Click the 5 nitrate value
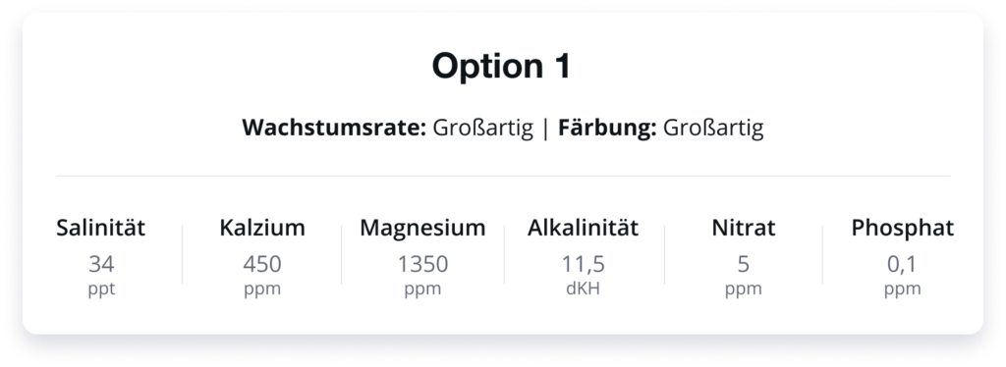The width and height of the screenshot is (1006, 367). click(744, 264)
